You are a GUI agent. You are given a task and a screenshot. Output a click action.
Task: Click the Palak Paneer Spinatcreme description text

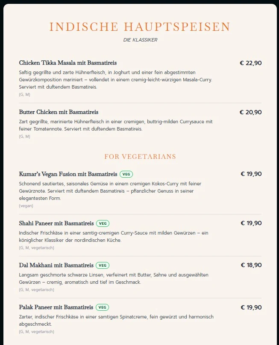click(x=116, y=320)
